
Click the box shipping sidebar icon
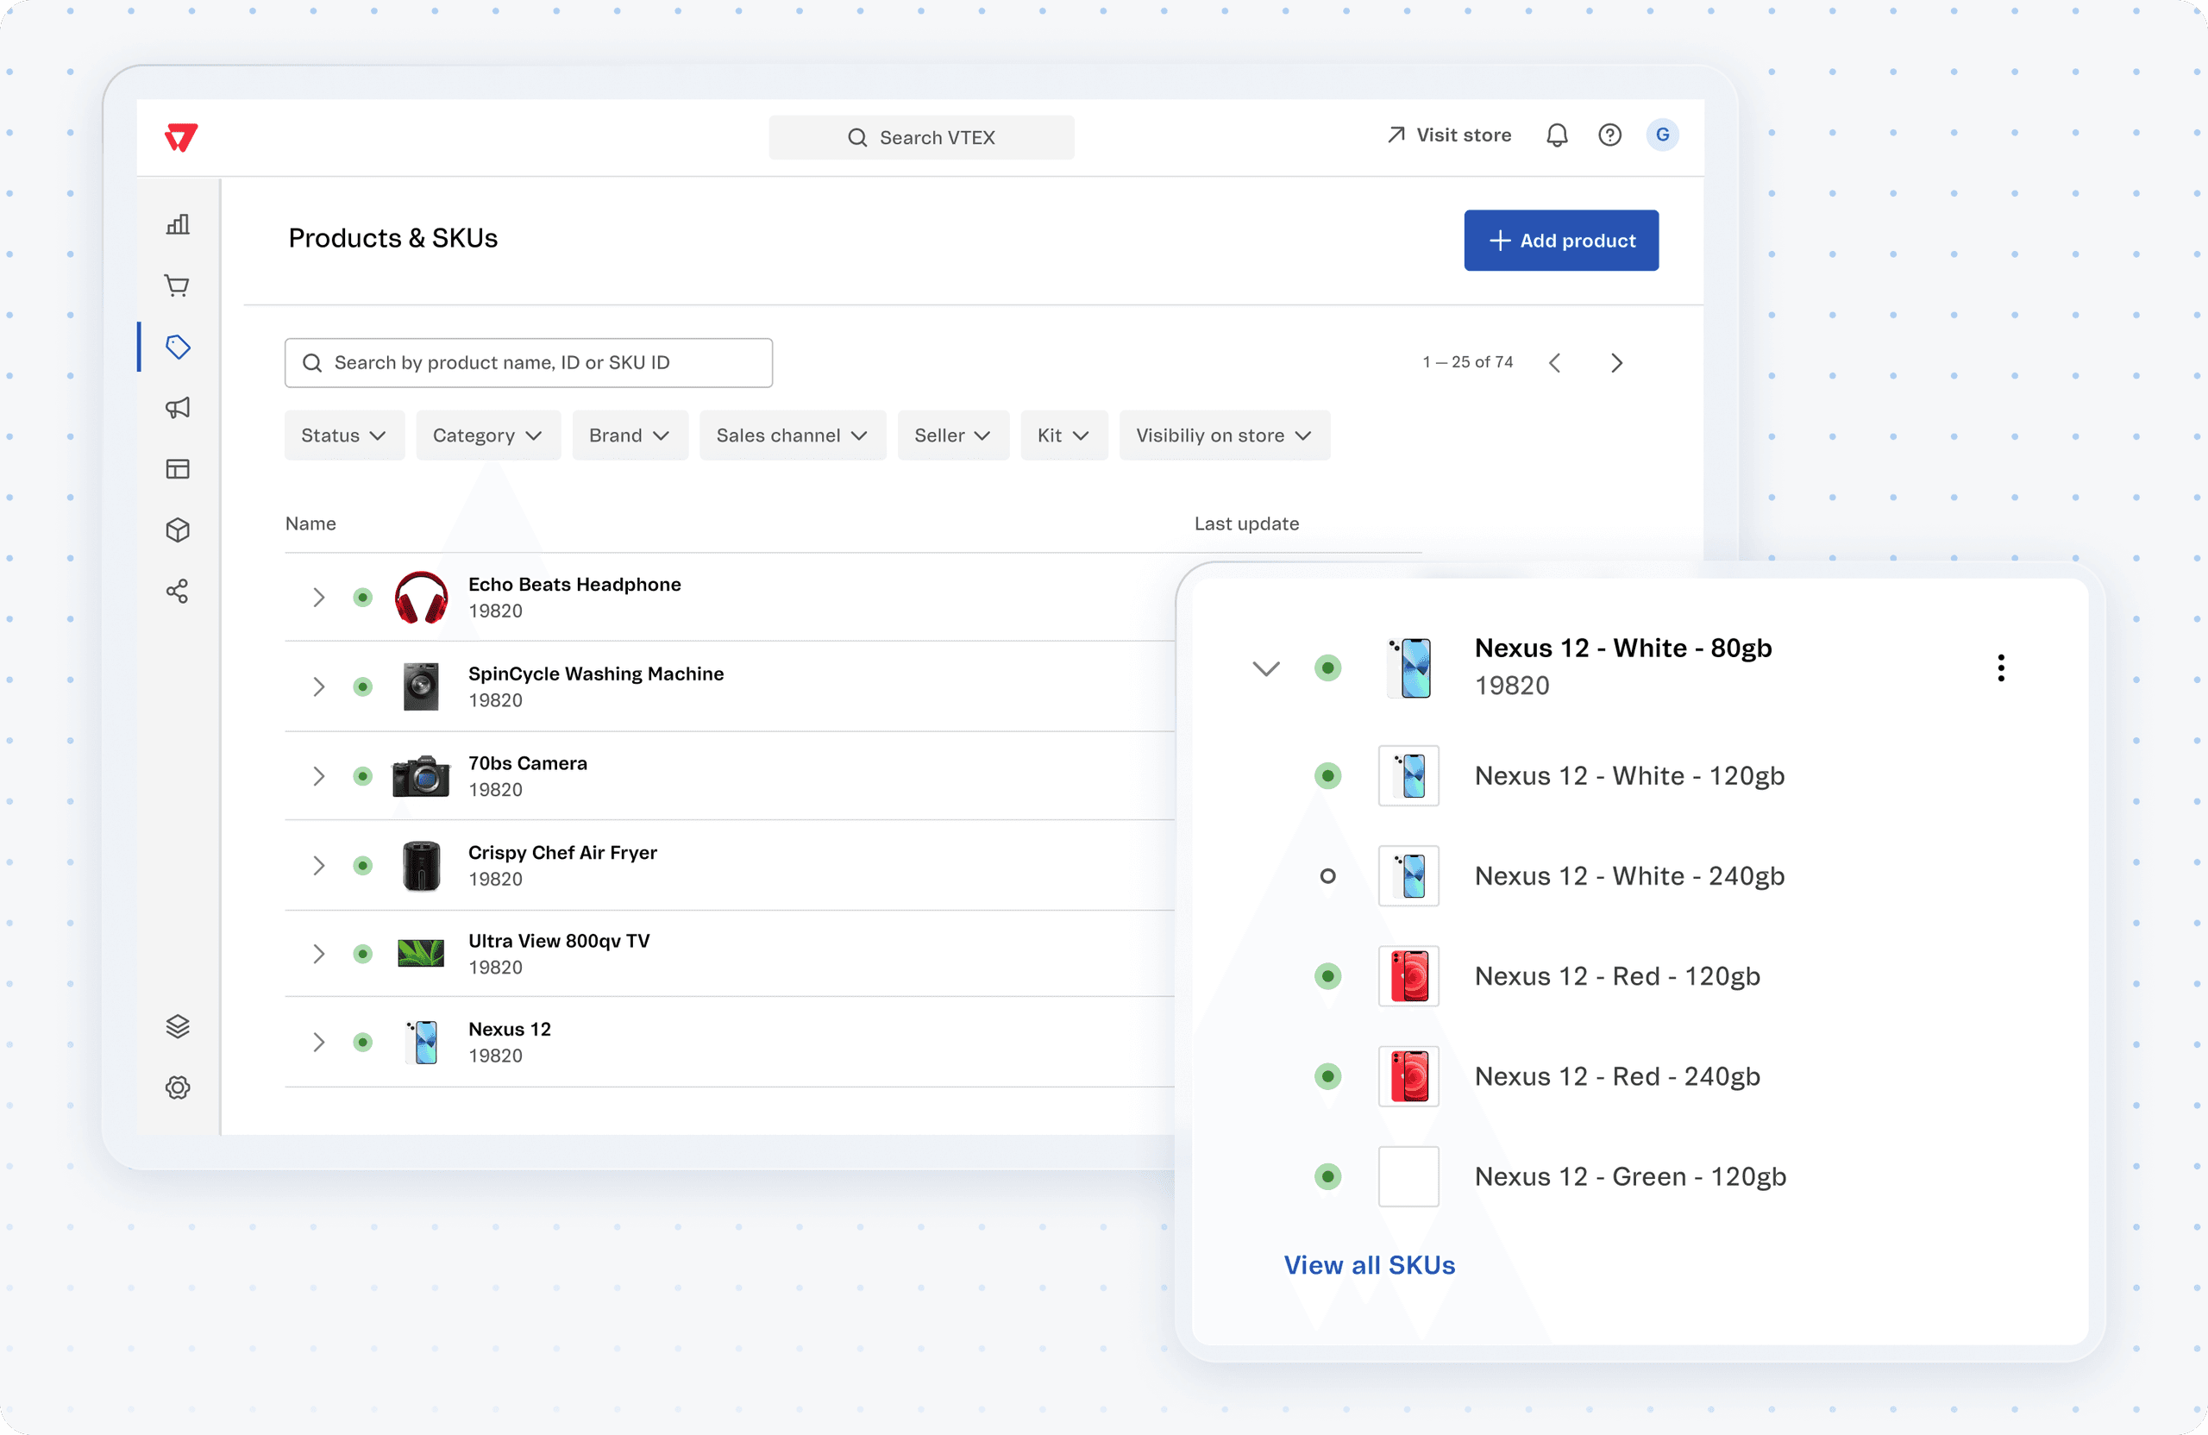(177, 530)
